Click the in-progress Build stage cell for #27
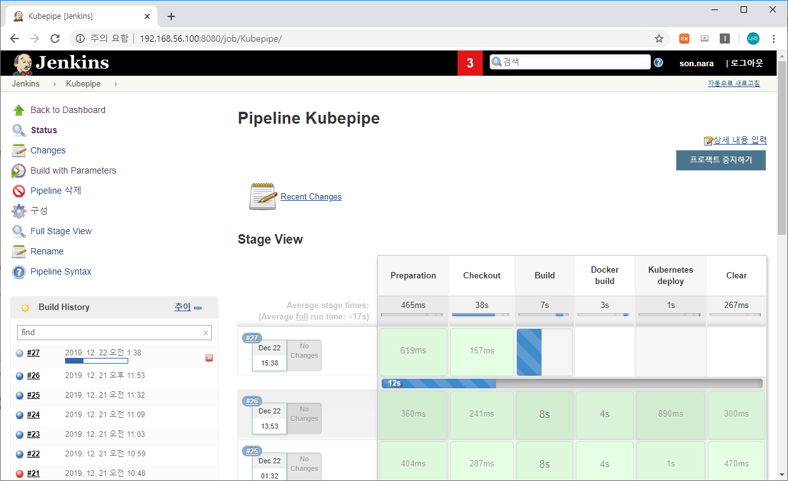 [545, 352]
